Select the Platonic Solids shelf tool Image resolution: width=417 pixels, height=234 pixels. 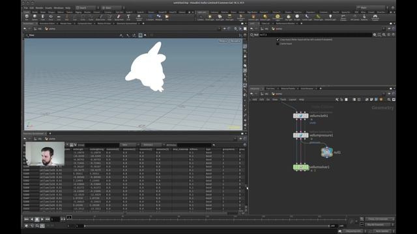point(139,18)
